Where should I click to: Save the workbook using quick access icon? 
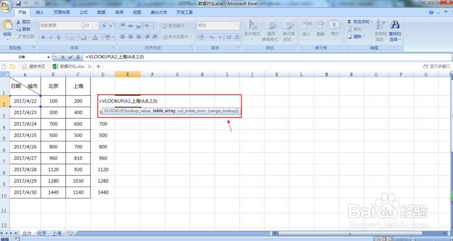pyautogui.click(x=18, y=4)
